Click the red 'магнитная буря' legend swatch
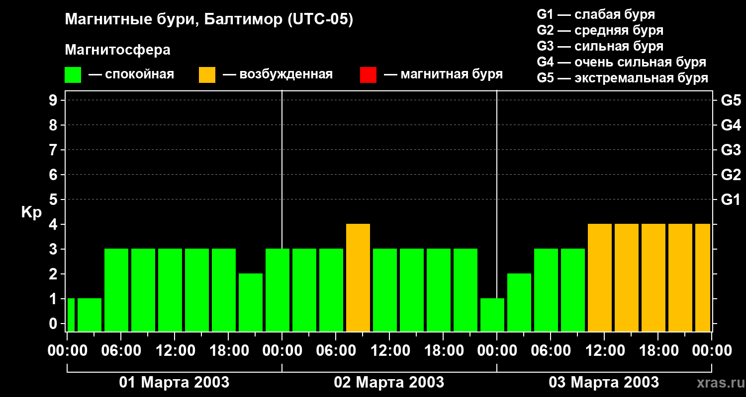The image size is (746, 397). tap(368, 75)
